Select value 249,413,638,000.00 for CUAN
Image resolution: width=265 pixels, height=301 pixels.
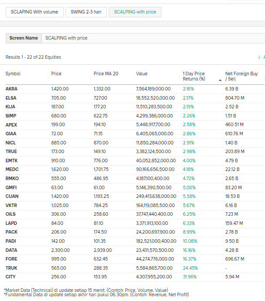click(x=156, y=196)
